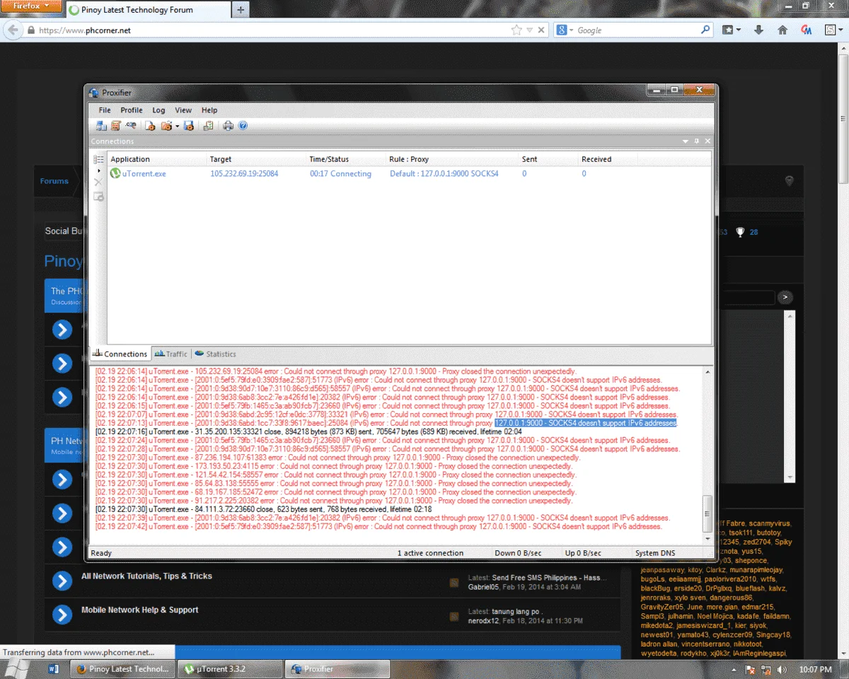Switch to the Statistics tab
Image resolution: width=849 pixels, height=679 pixels.
(x=216, y=354)
